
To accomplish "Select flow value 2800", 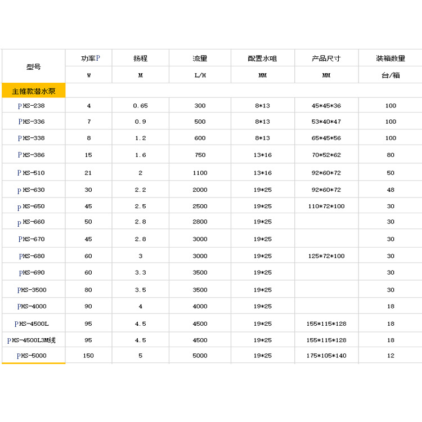I will tap(200, 222).
